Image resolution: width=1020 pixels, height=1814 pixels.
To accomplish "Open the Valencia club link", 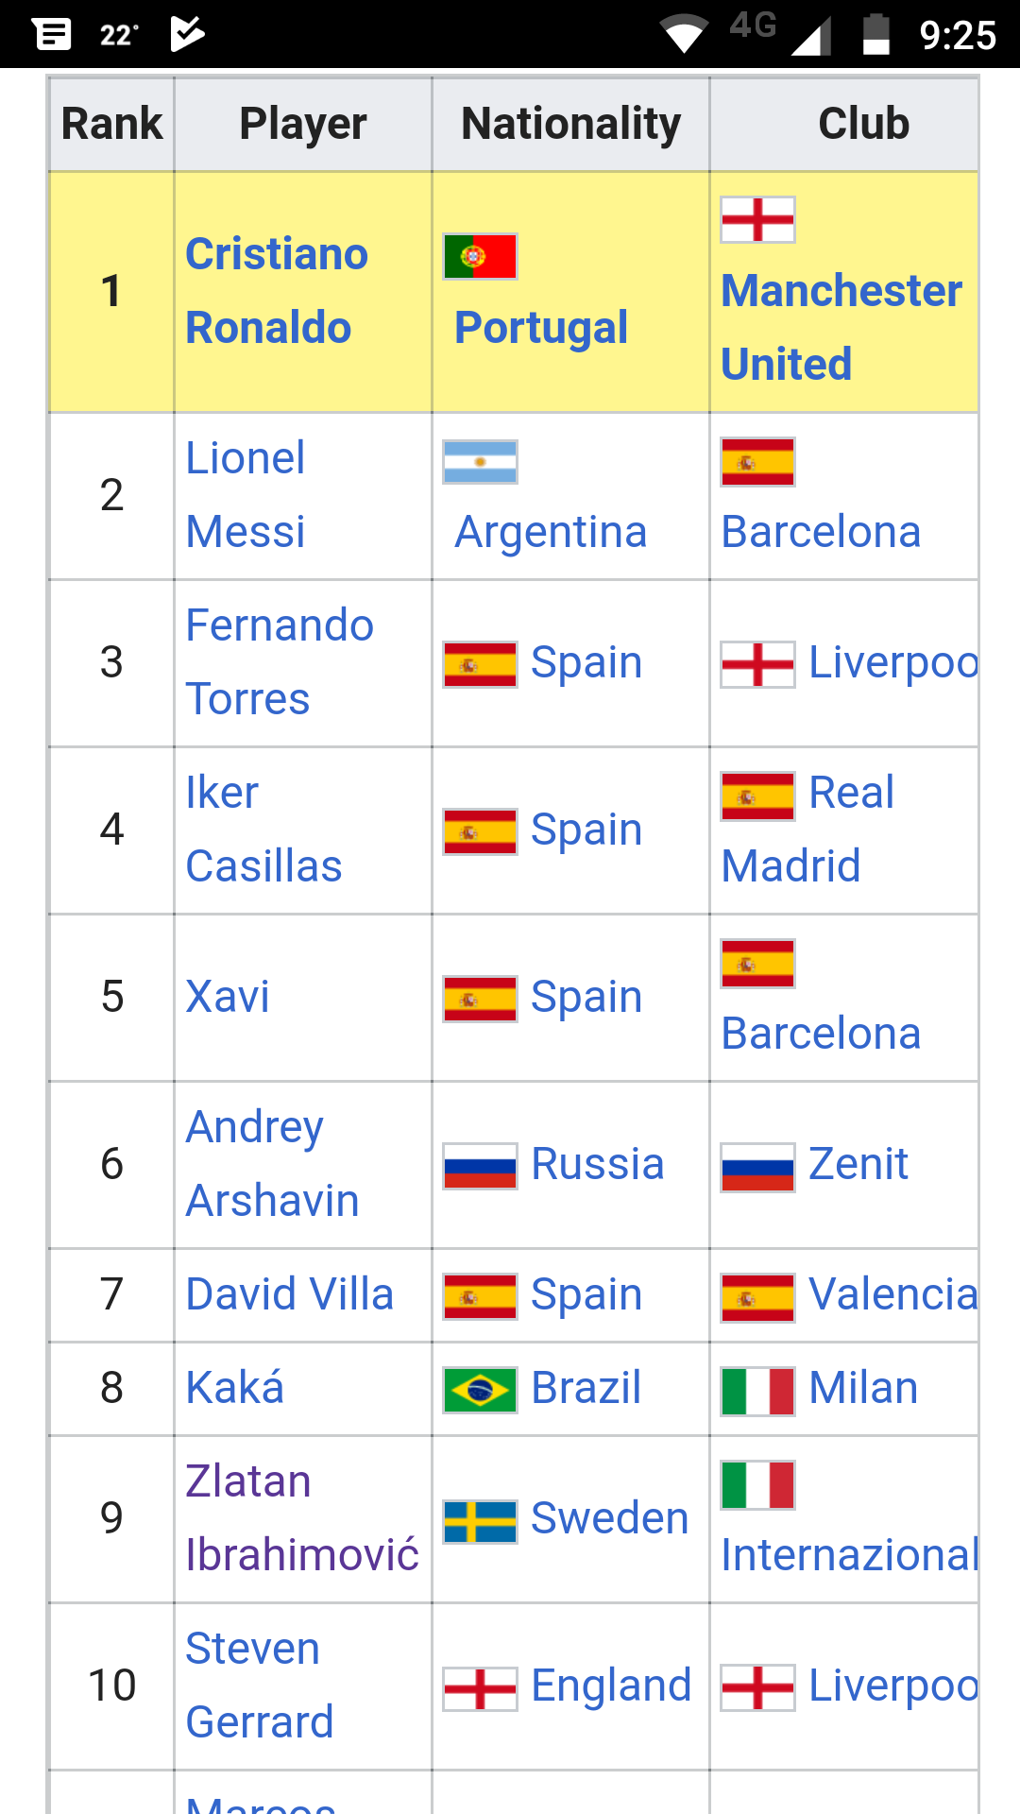I will pos(892,1294).
